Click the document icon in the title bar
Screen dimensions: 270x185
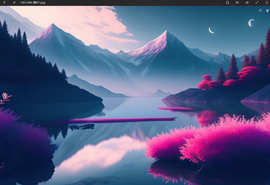(228, 3)
